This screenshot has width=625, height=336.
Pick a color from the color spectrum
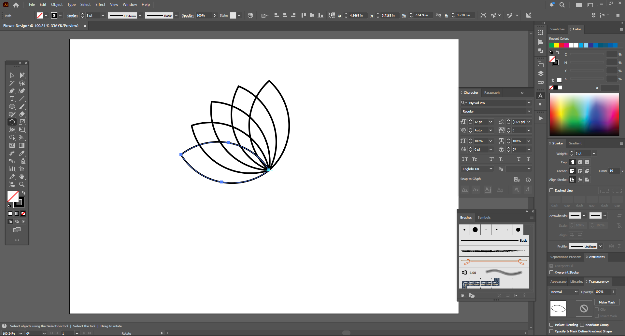584,114
